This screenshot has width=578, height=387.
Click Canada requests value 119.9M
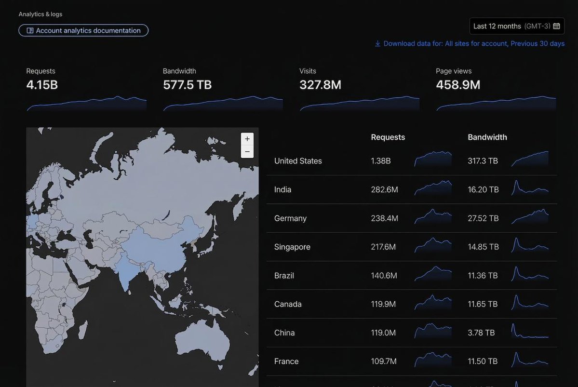pyautogui.click(x=383, y=304)
